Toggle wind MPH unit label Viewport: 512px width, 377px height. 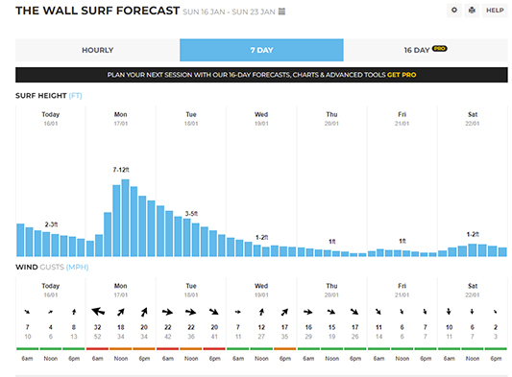click(77, 267)
